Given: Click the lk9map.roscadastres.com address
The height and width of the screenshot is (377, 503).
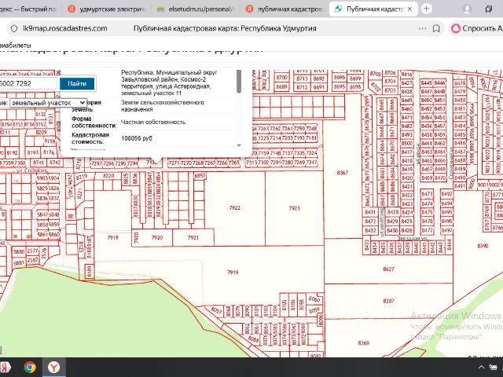Looking at the screenshot, I should click(65, 28).
